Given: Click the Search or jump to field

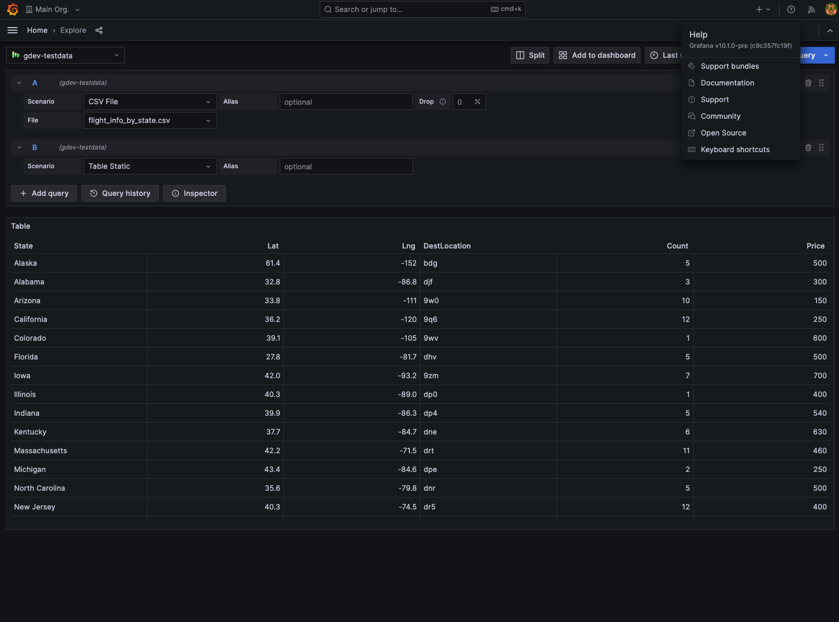Looking at the screenshot, I should [422, 9].
